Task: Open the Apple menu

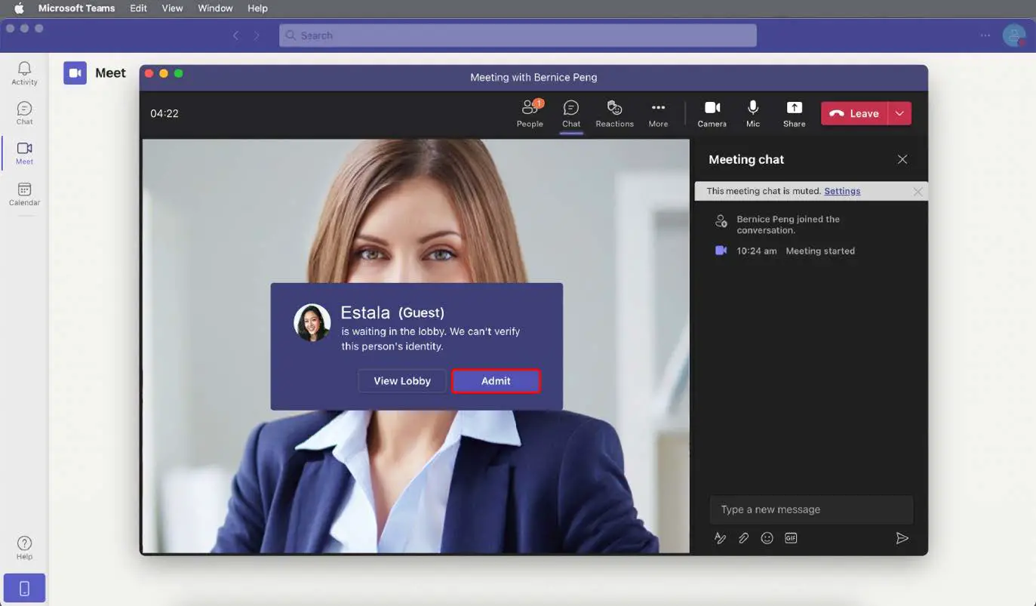Action: point(19,8)
